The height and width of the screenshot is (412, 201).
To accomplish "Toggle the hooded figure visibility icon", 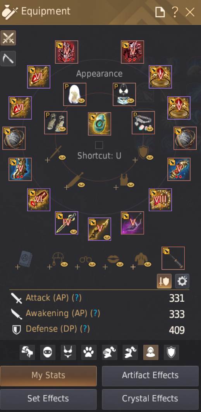I will (x=151, y=352).
